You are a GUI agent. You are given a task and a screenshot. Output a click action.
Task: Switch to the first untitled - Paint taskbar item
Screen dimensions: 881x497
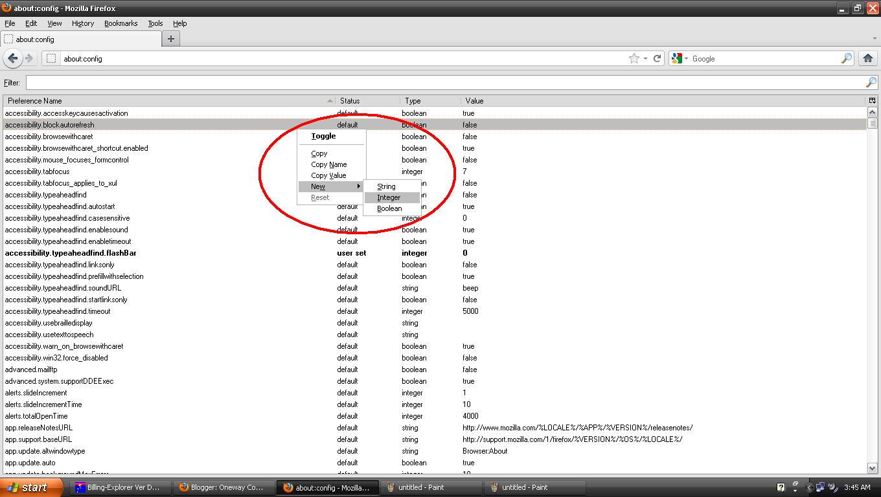pos(431,487)
